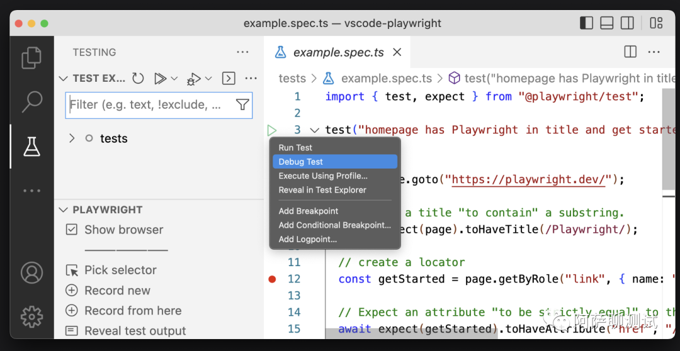Click the tests item in tree
The width and height of the screenshot is (680, 351).
[113, 138]
